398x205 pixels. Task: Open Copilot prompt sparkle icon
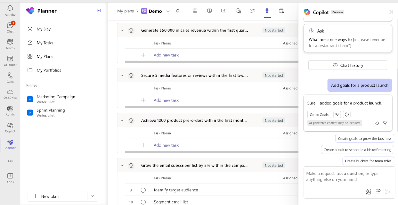368,192
